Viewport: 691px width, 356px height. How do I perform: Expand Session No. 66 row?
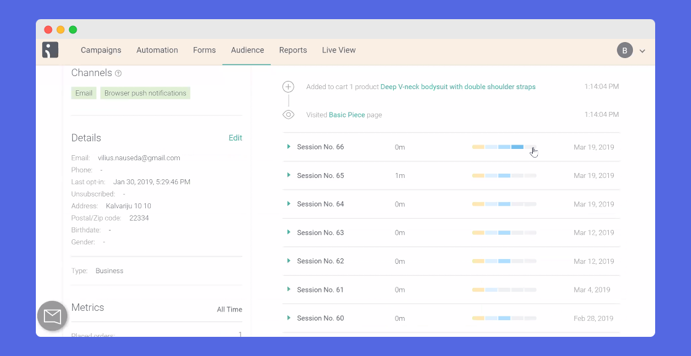tap(289, 147)
